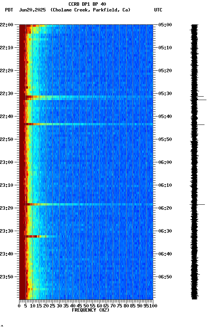Click the 10 Hz frequency axis label
This screenshot has width=211, height=330.
tap(32, 306)
